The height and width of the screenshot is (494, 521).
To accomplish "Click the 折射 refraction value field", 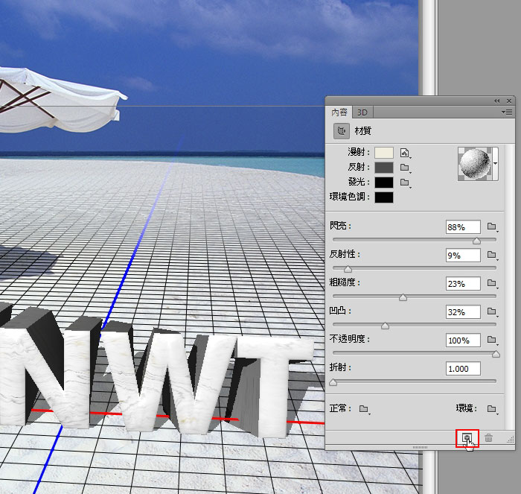I will click(463, 369).
